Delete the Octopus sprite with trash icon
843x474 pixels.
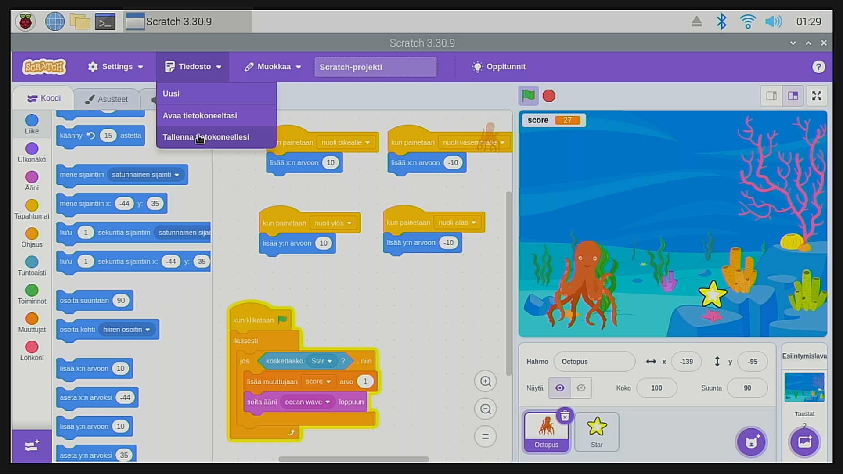click(x=565, y=416)
